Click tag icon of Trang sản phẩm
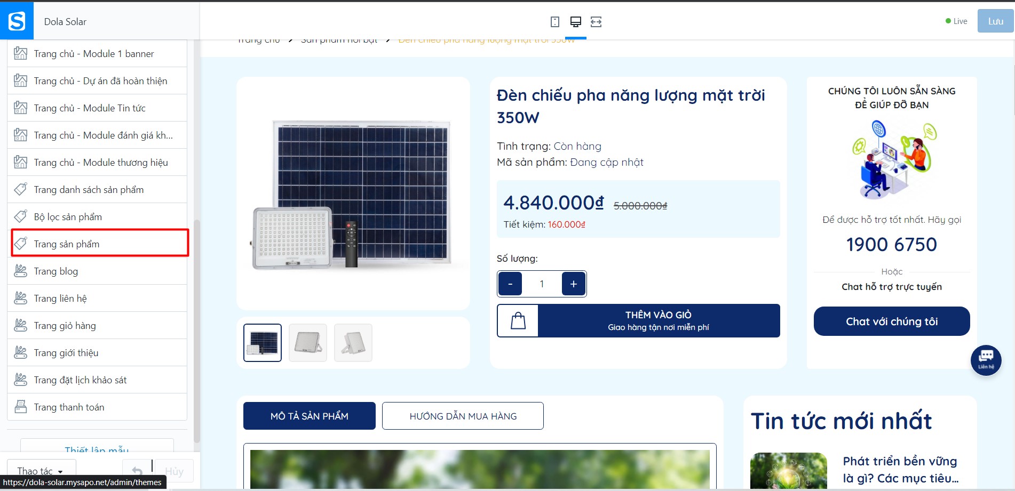This screenshot has height=491, width=1015. pyautogui.click(x=20, y=244)
